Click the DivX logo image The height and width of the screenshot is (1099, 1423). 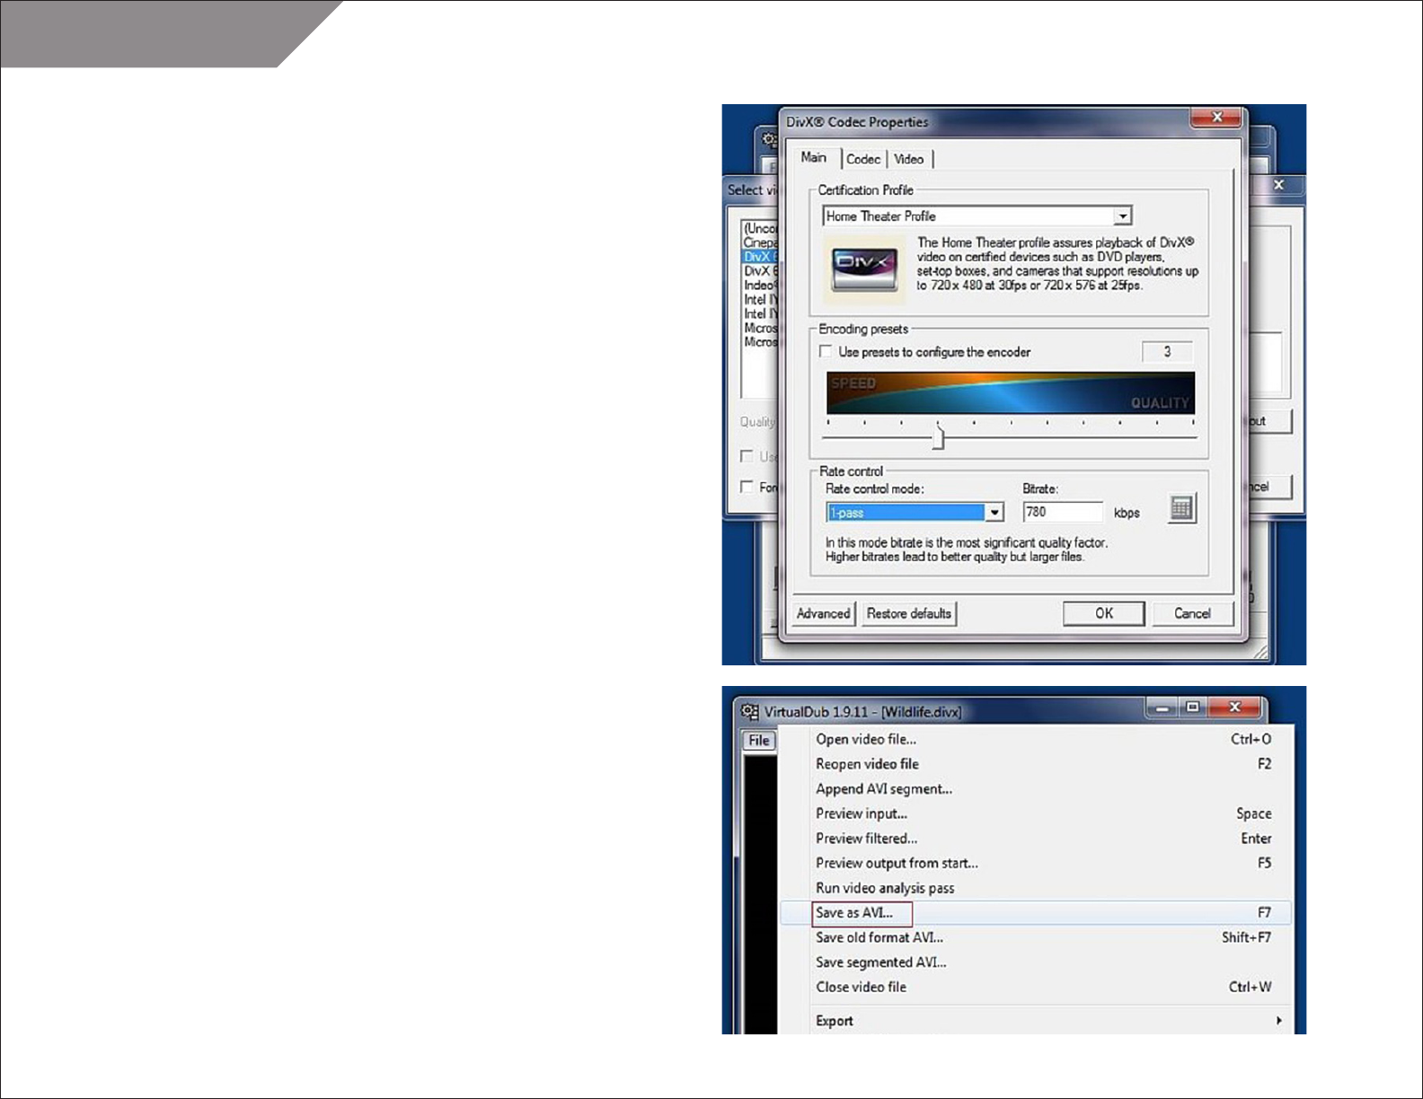(x=864, y=269)
